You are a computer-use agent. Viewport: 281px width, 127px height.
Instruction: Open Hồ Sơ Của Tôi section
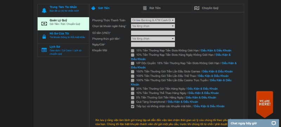click(63, 37)
